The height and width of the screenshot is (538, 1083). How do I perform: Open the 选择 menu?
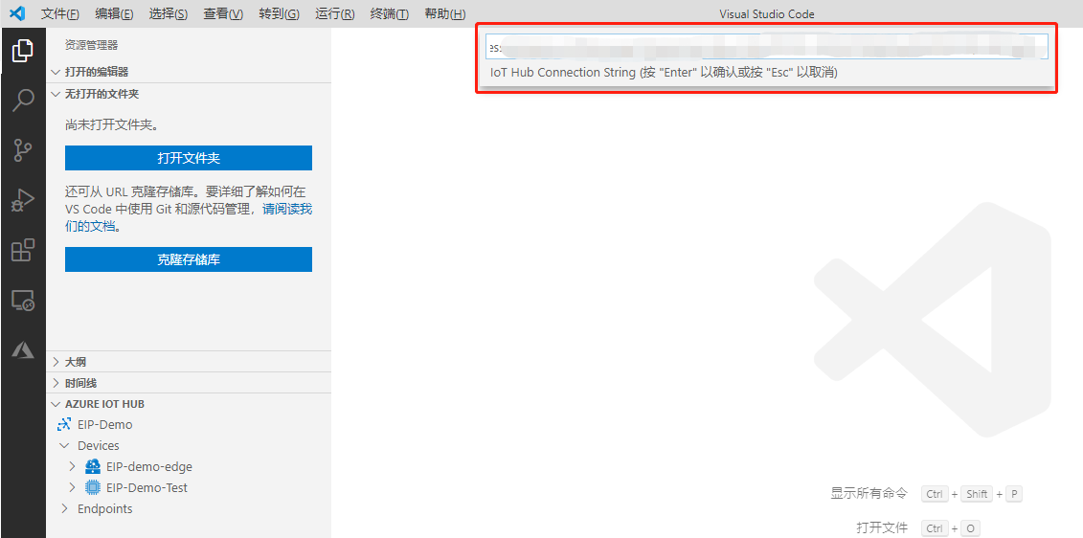click(x=169, y=13)
